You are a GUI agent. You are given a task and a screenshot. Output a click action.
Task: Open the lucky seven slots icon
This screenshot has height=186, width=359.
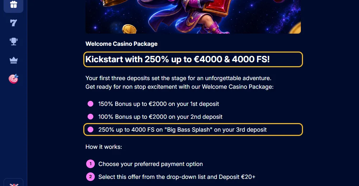pos(14,23)
